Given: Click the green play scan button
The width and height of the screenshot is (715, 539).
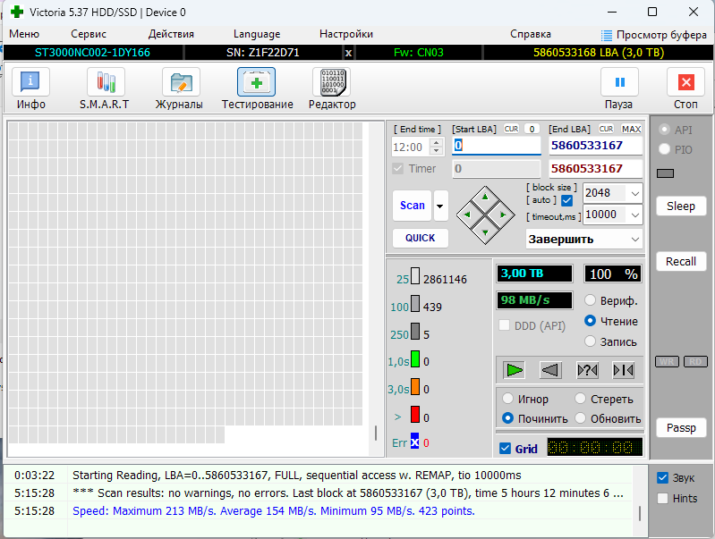Looking at the screenshot, I should (515, 370).
